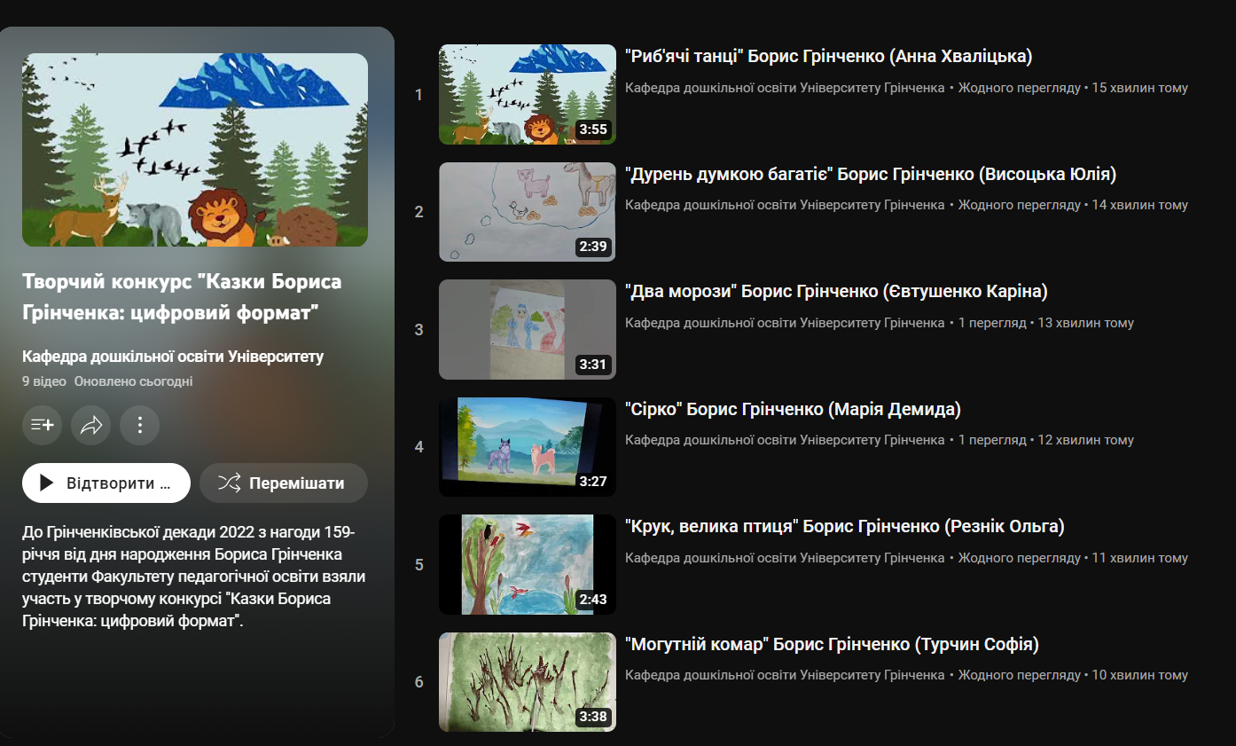Click the share arrow icon

tap(90, 425)
